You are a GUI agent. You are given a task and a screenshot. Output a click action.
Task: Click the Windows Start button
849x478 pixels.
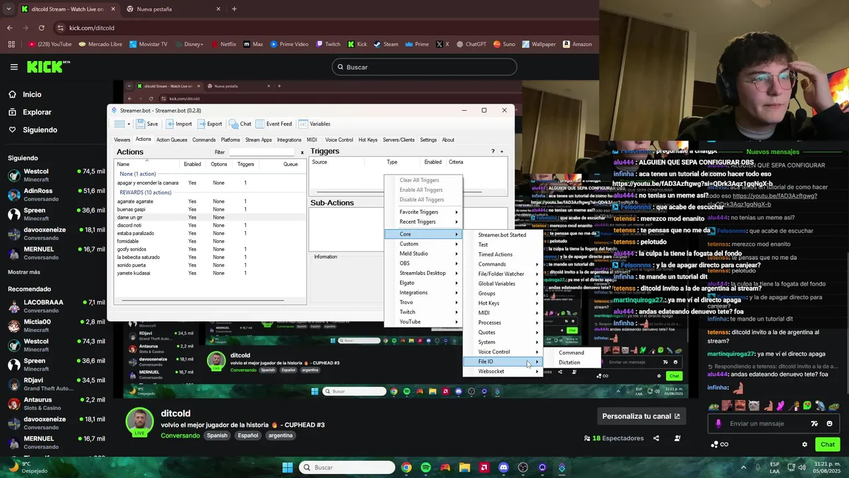pyautogui.click(x=287, y=467)
